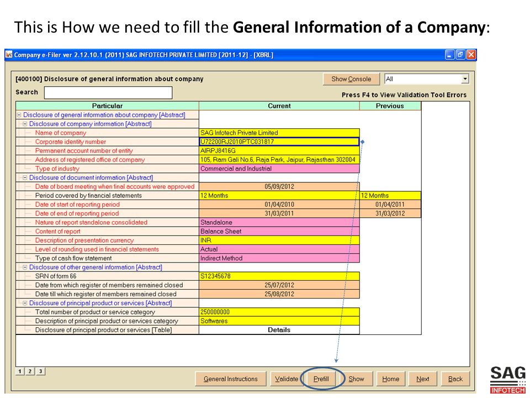This screenshot has width=530, height=398.
Task: Click the Prefill button
Action: tap(321, 379)
